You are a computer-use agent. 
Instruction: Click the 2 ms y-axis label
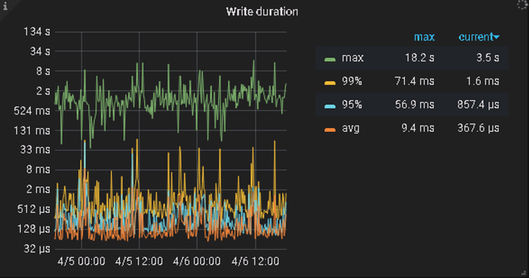coord(38,190)
